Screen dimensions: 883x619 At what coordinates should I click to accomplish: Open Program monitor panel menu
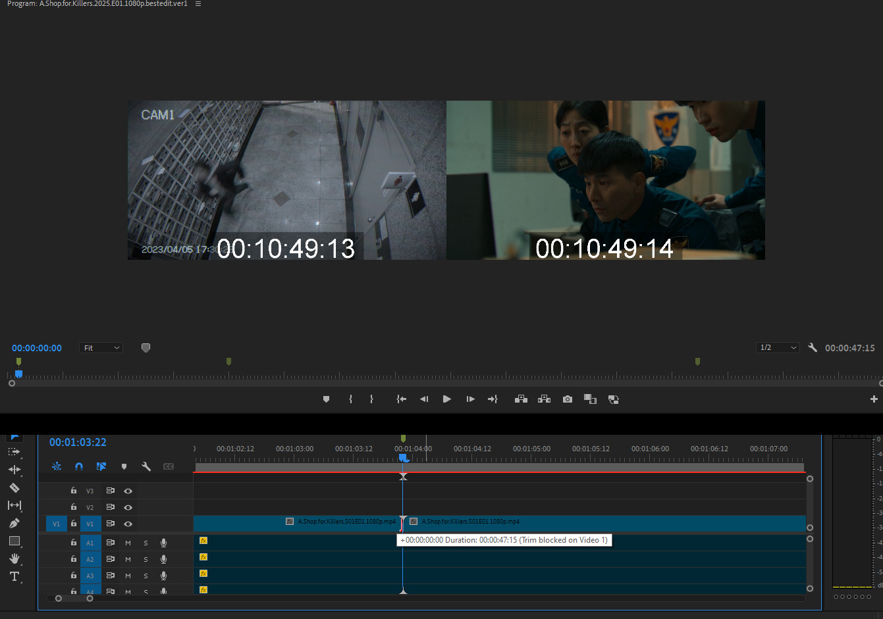(198, 4)
